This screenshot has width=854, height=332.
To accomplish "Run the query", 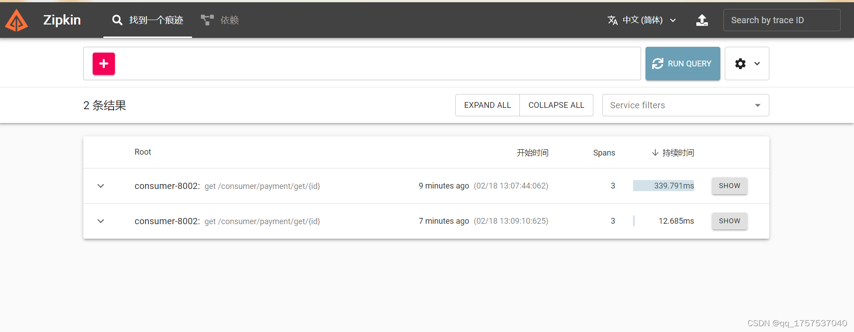I will click(682, 64).
